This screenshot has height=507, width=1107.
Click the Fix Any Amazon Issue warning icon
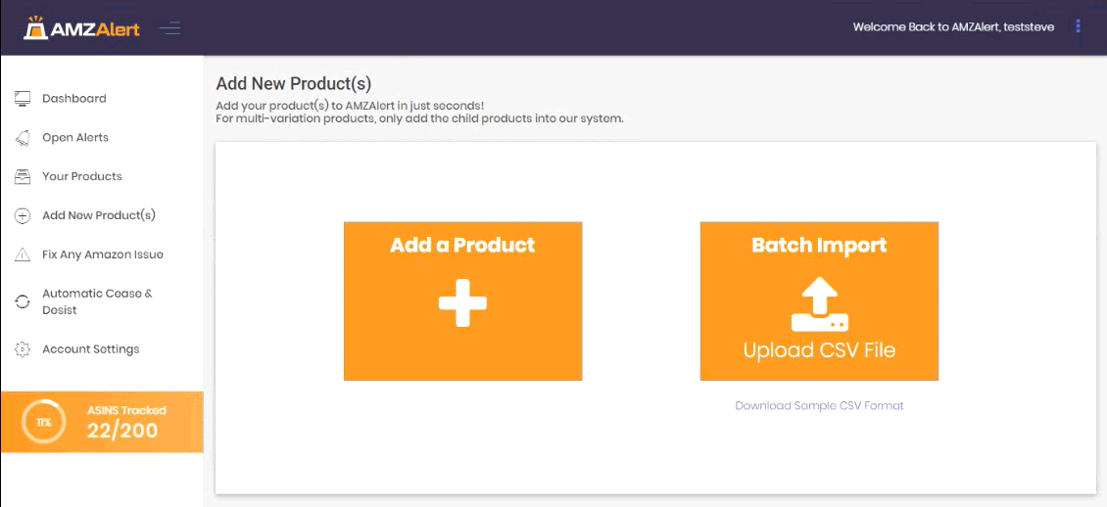[23, 254]
